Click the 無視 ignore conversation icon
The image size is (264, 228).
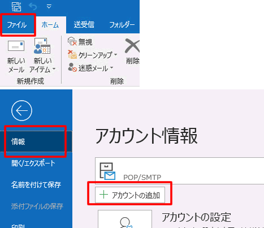(72, 41)
